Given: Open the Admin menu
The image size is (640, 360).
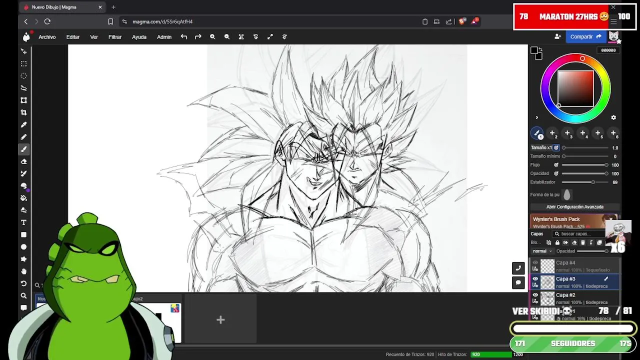Looking at the screenshot, I should click(164, 37).
